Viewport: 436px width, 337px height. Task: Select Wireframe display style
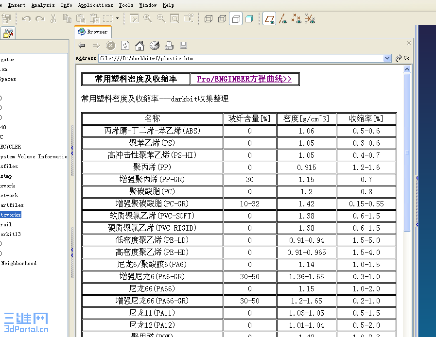point(209,18)
